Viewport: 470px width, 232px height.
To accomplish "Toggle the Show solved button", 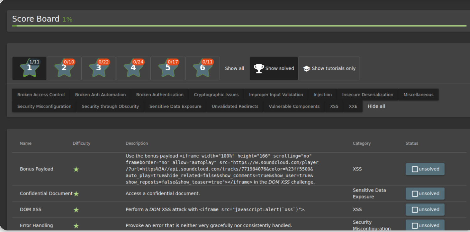I will click(274, 68).
